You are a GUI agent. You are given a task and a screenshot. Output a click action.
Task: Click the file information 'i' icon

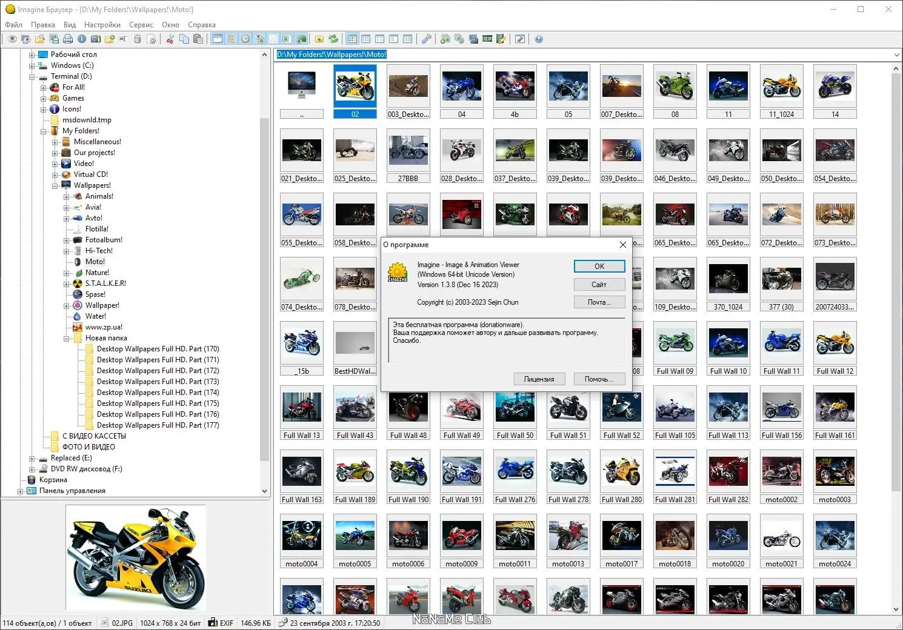point(81,39)
